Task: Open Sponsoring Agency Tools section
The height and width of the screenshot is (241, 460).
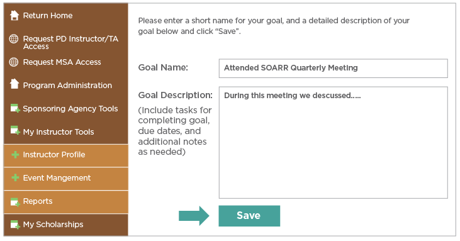Action: point(70,109)
